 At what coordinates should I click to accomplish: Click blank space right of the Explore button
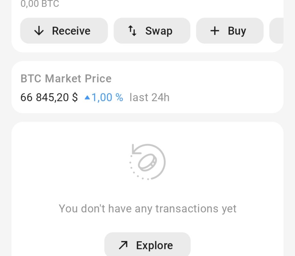[x=237, y=245]
